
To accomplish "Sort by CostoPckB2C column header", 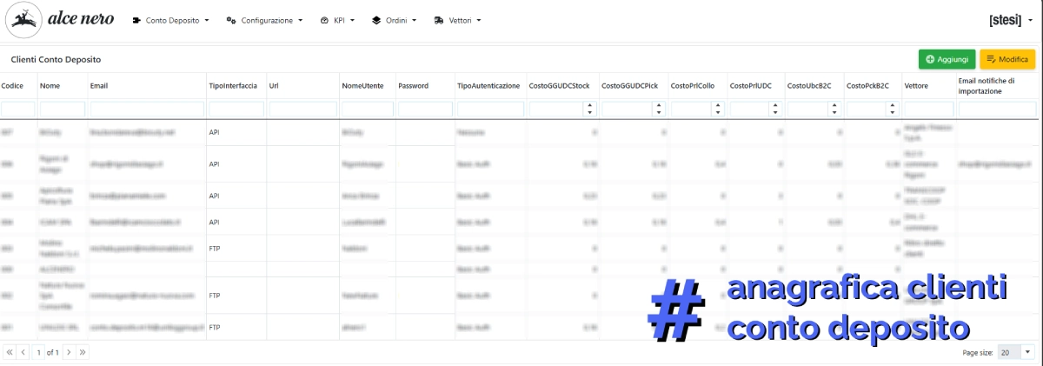I will [867, 86].
